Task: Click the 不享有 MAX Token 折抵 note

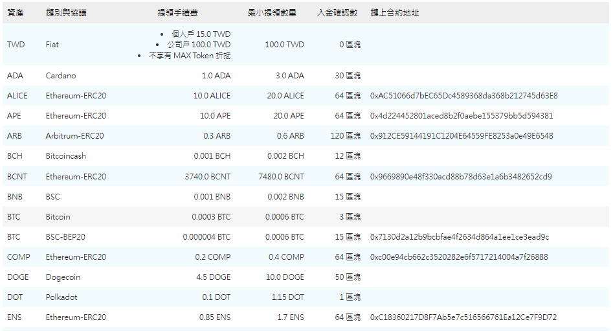Action: click(190, 56)
